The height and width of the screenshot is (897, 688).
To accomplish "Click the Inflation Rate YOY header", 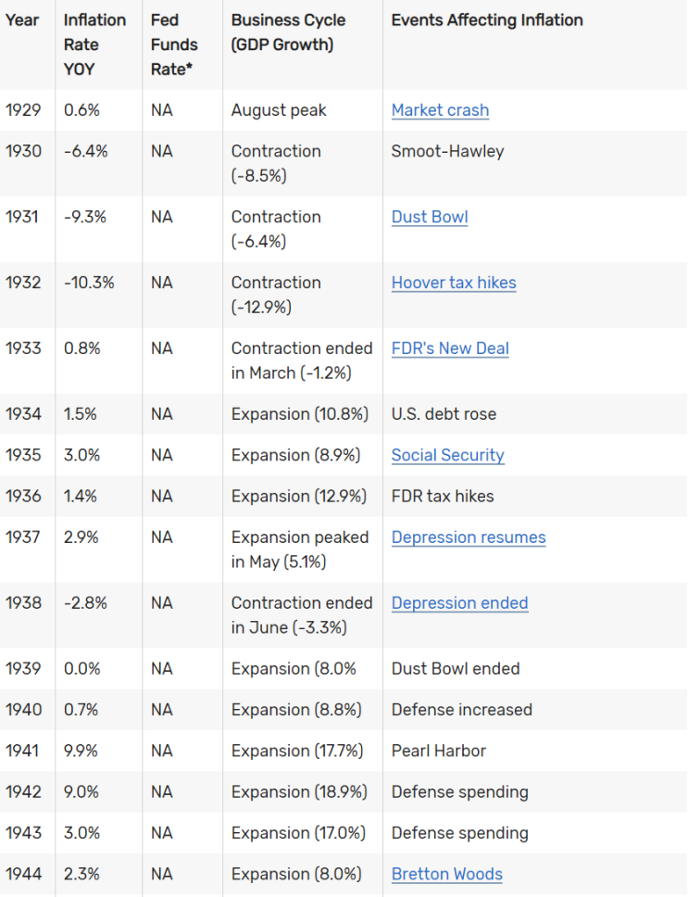I will tap(94, 44).
